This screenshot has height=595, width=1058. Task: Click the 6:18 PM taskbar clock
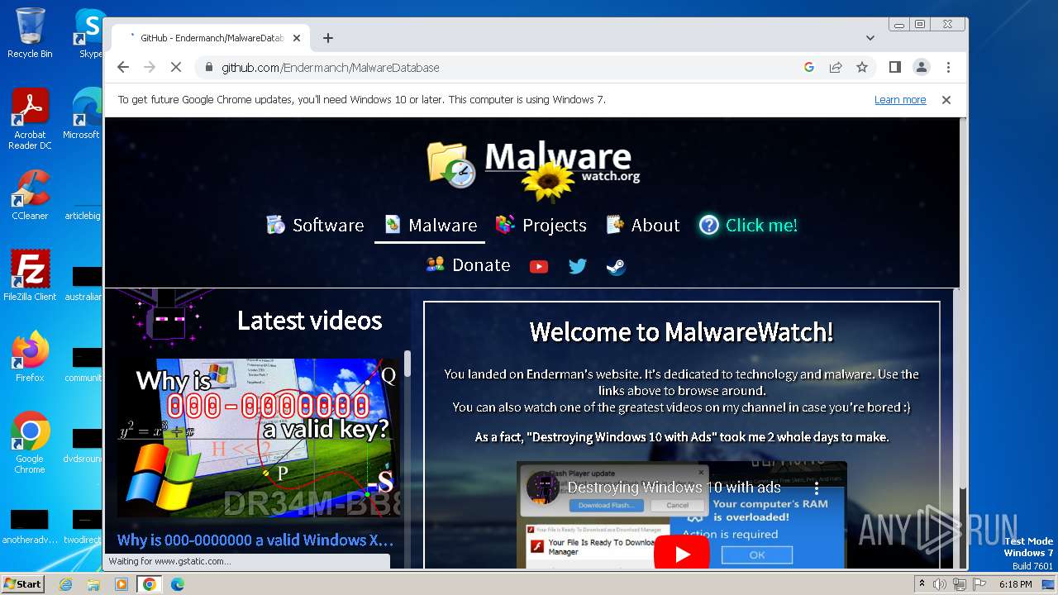[x=1015, y=584]
